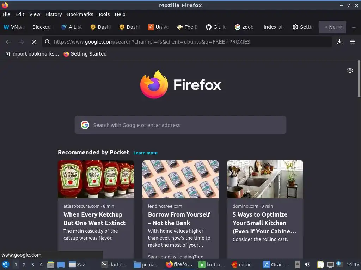Open the update notification tray icon
This screenshot has width=361, height=270.
[x=339, y=264]
